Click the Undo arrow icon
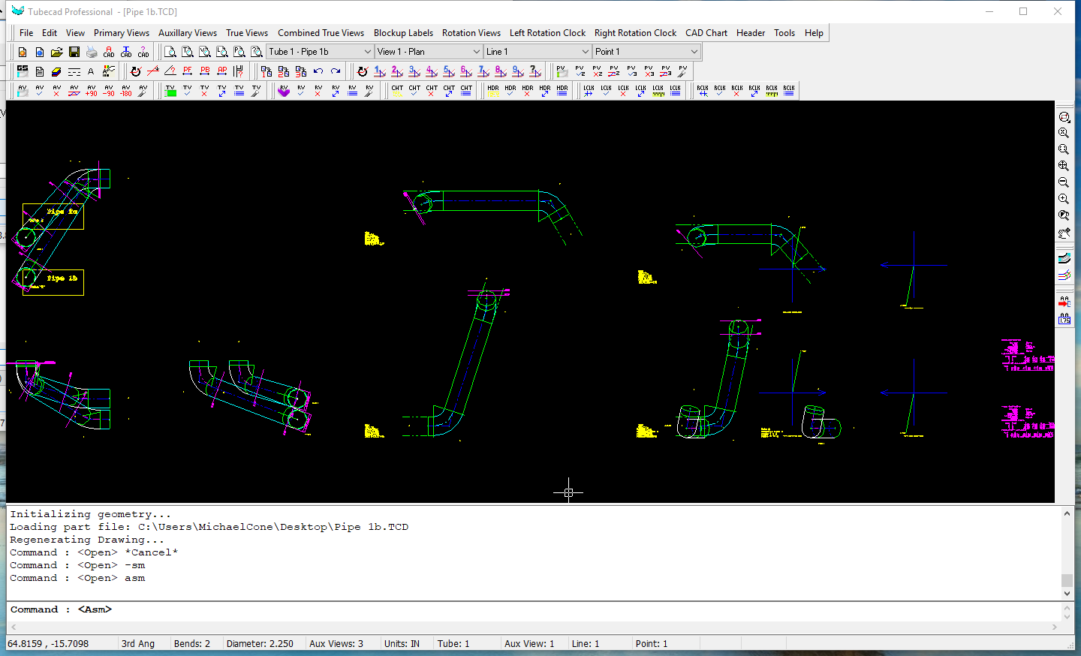The width and height of the screenshot is (1081, 656). [x=318, y=71]
